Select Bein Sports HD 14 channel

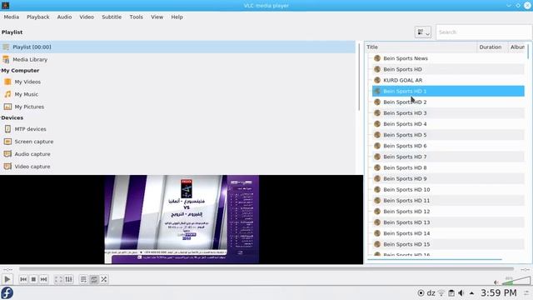[x=448, y=233]
